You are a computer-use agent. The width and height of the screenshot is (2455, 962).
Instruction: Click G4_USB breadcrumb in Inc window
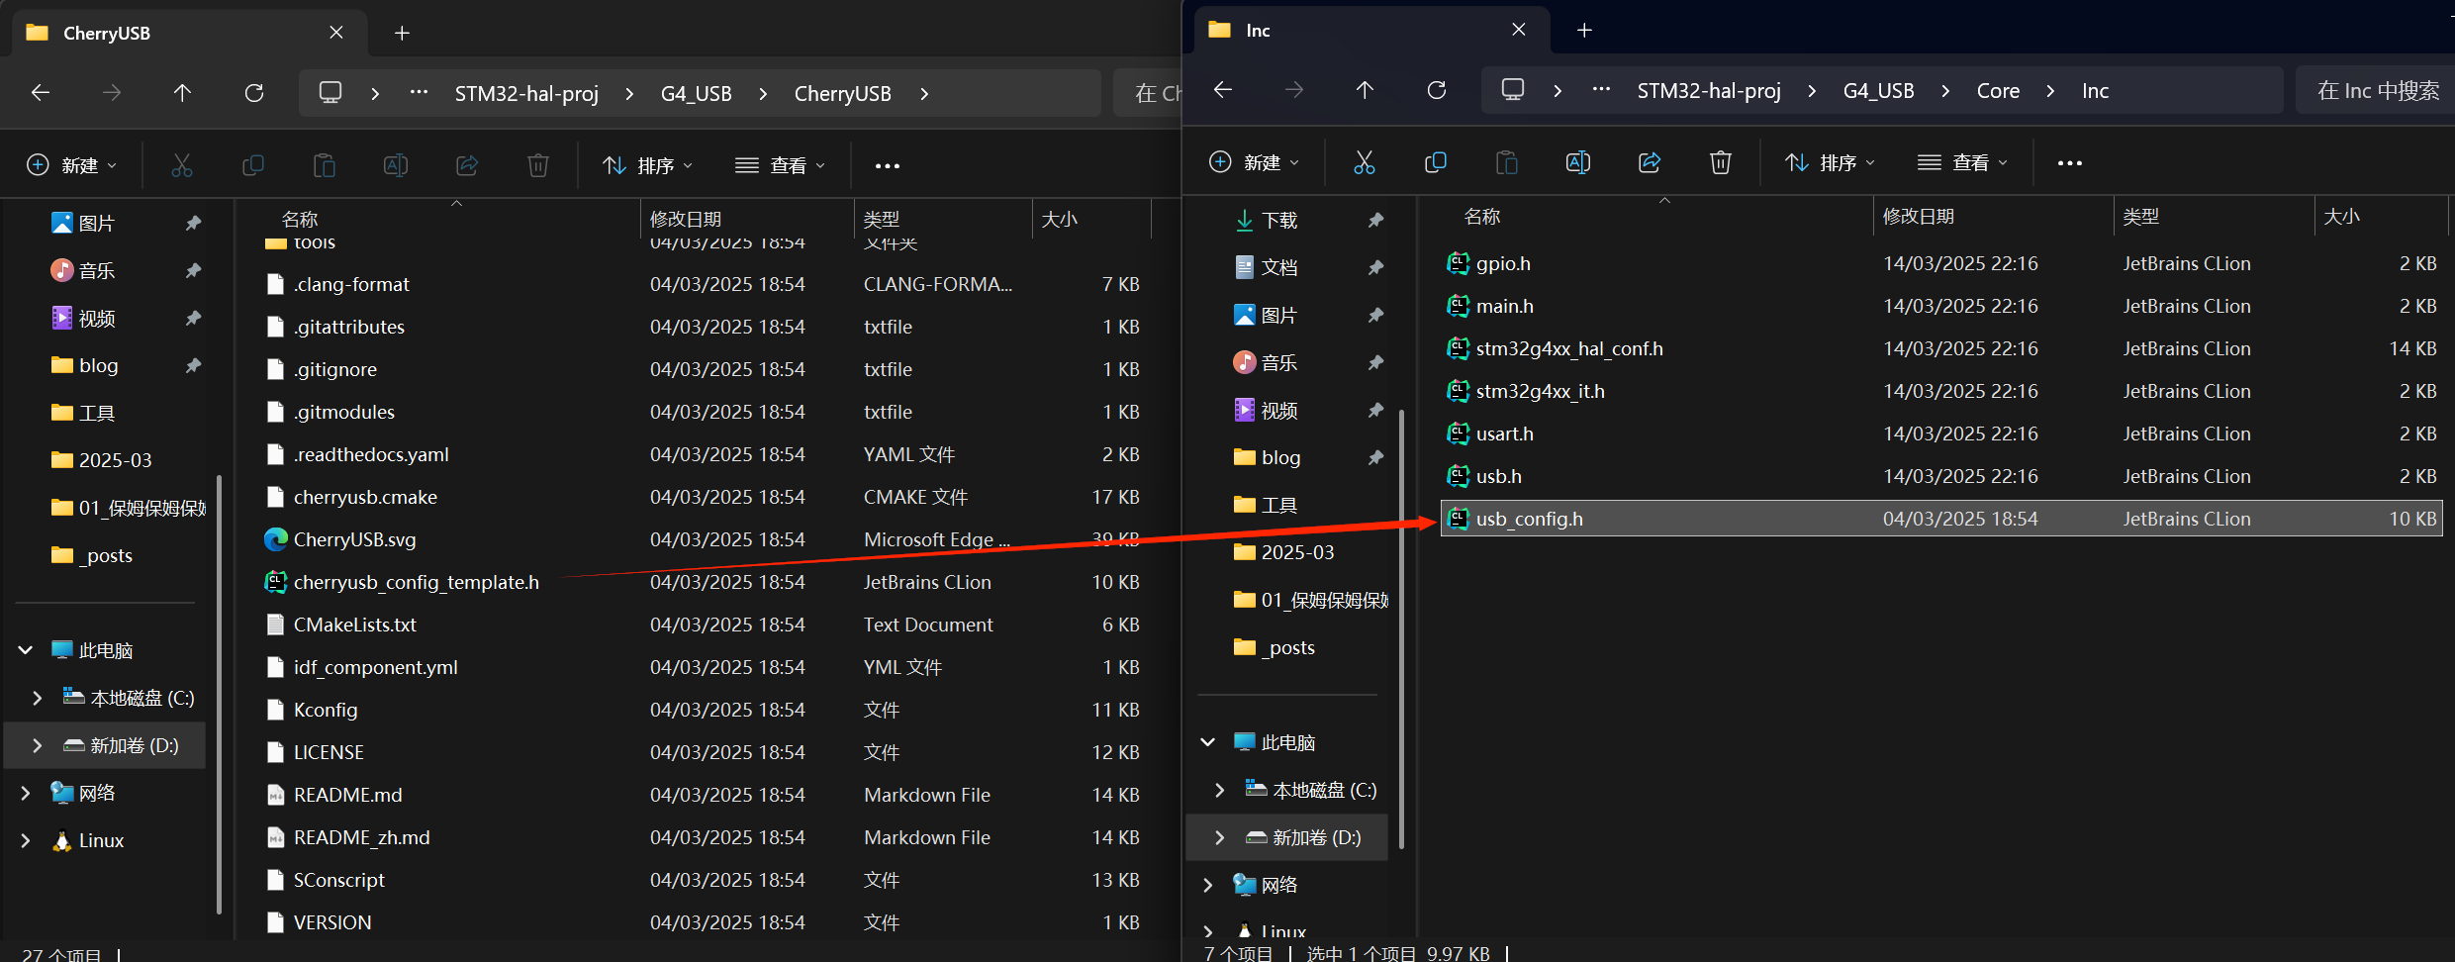coord(1879,90)
